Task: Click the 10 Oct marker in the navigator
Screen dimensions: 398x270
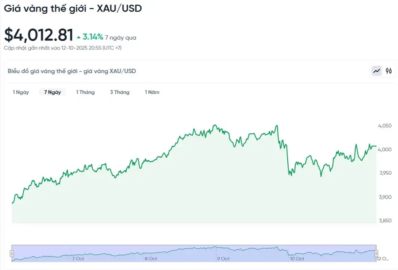Action: pyautogui.click(x=297, y=258)
